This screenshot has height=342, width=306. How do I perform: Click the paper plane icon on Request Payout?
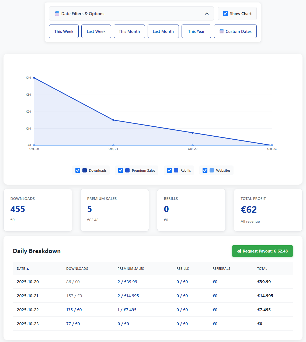[x=239, y=251]
